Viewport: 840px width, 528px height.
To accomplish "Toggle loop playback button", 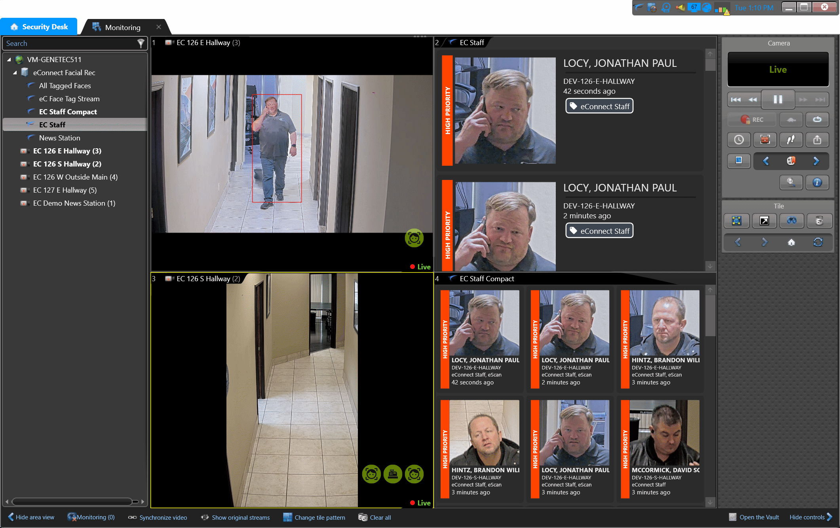I will 817,119.
